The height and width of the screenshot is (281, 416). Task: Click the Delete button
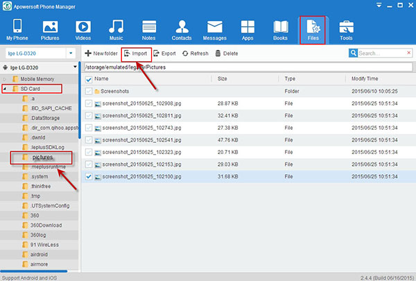click(226, 53)
